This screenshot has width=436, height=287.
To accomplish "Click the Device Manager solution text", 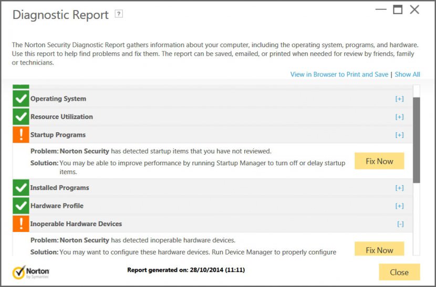I will [x=183, y=252].
